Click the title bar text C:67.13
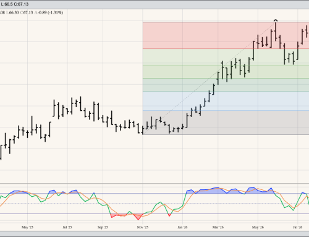 coord(21,4)
